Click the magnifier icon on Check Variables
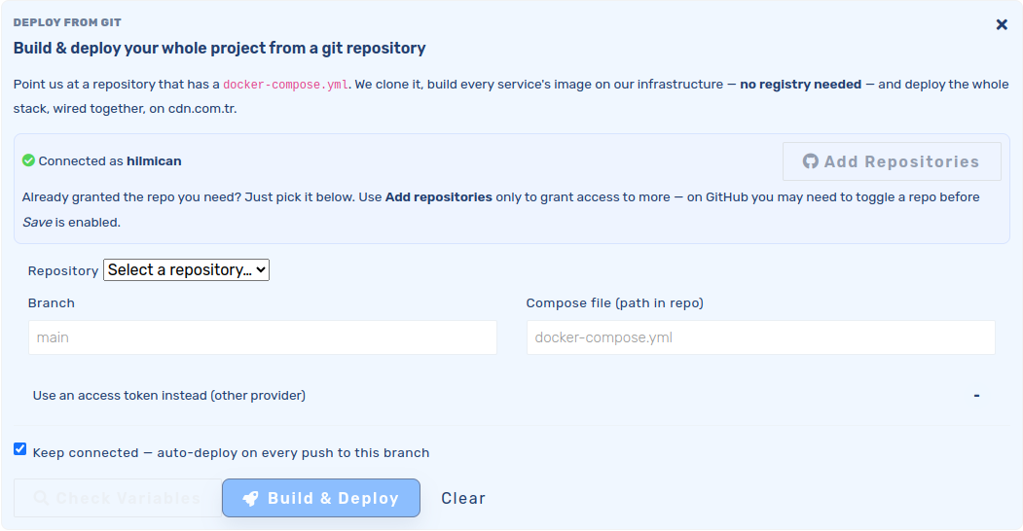The height and width of the screenshot is (531, 1023). click(41, 499)
